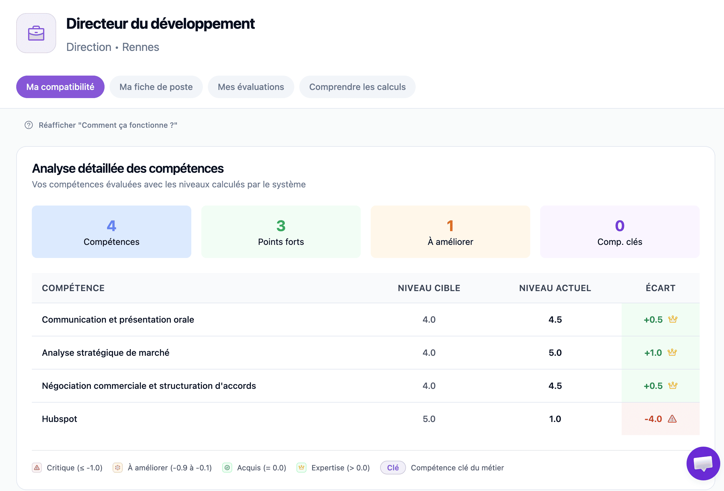Click the +1.0 écart value
The image size is (724, 491).
tap(653, 353)
